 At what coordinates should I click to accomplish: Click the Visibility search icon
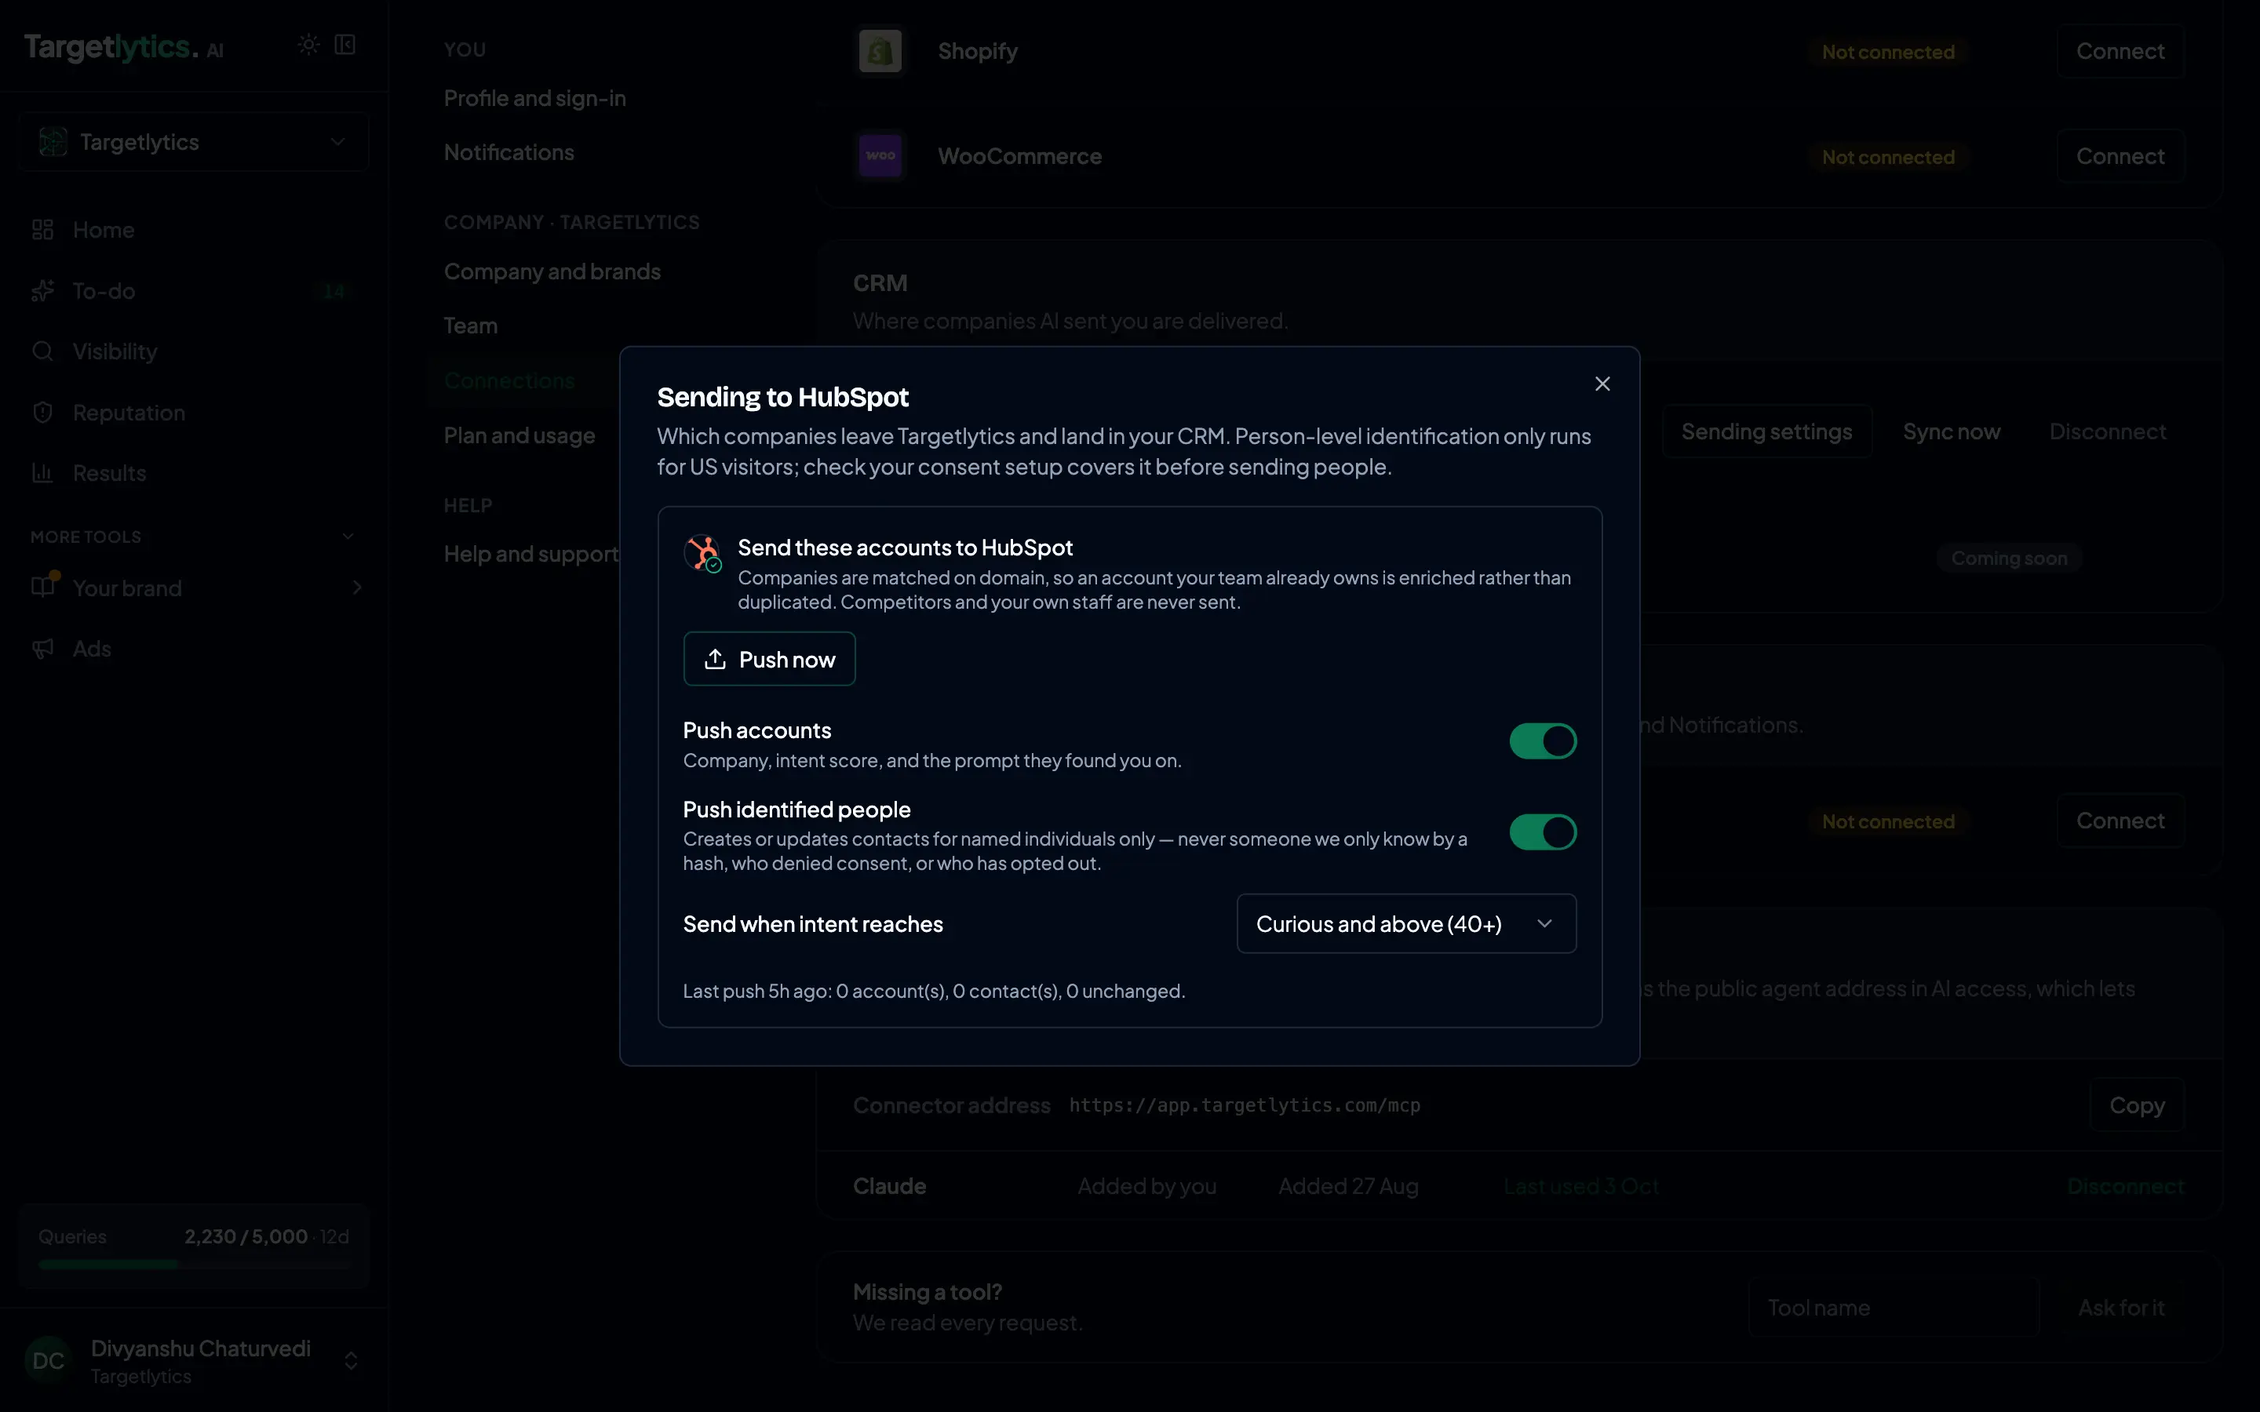point(43,351)
